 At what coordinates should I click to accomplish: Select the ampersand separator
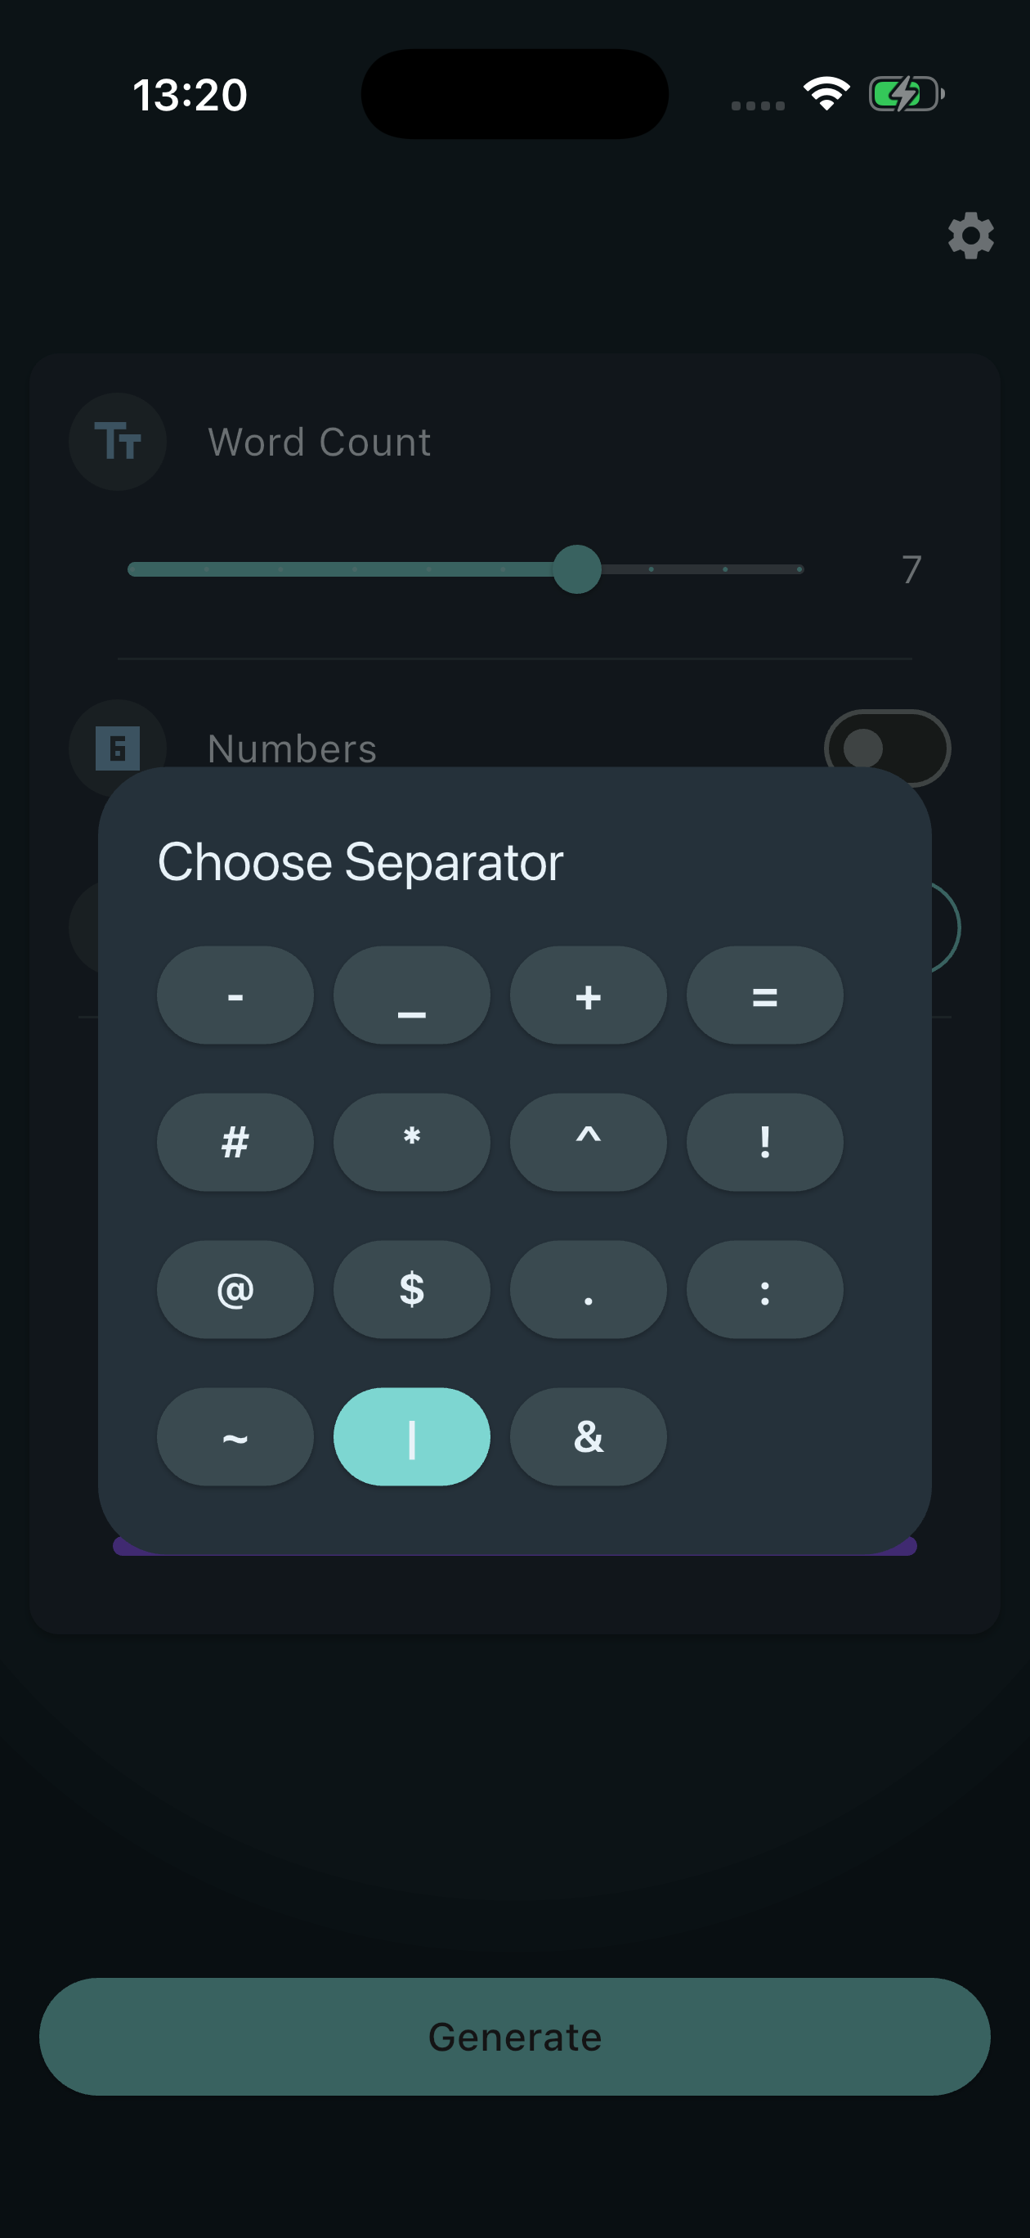(588, 1438)
